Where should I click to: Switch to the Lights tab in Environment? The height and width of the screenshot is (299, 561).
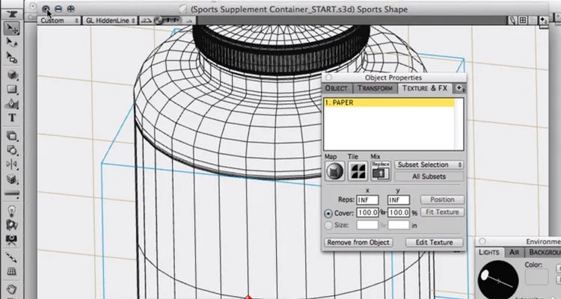[488, 252]
